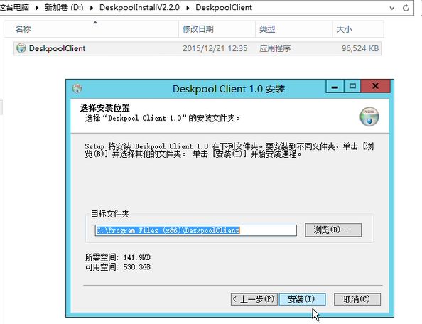Click the date 2015/12/21 12:35

tap(215, 48)
